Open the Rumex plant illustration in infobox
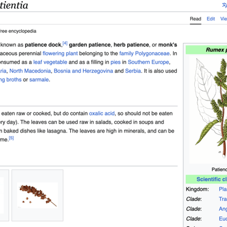Viewport: 227px width, 227px height. (208, 109)
